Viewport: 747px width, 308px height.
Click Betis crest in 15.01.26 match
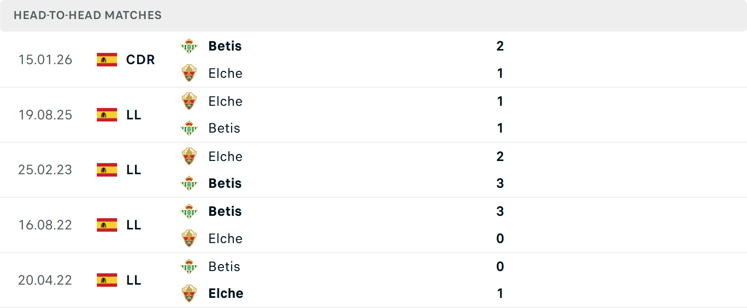coord(189,46)
